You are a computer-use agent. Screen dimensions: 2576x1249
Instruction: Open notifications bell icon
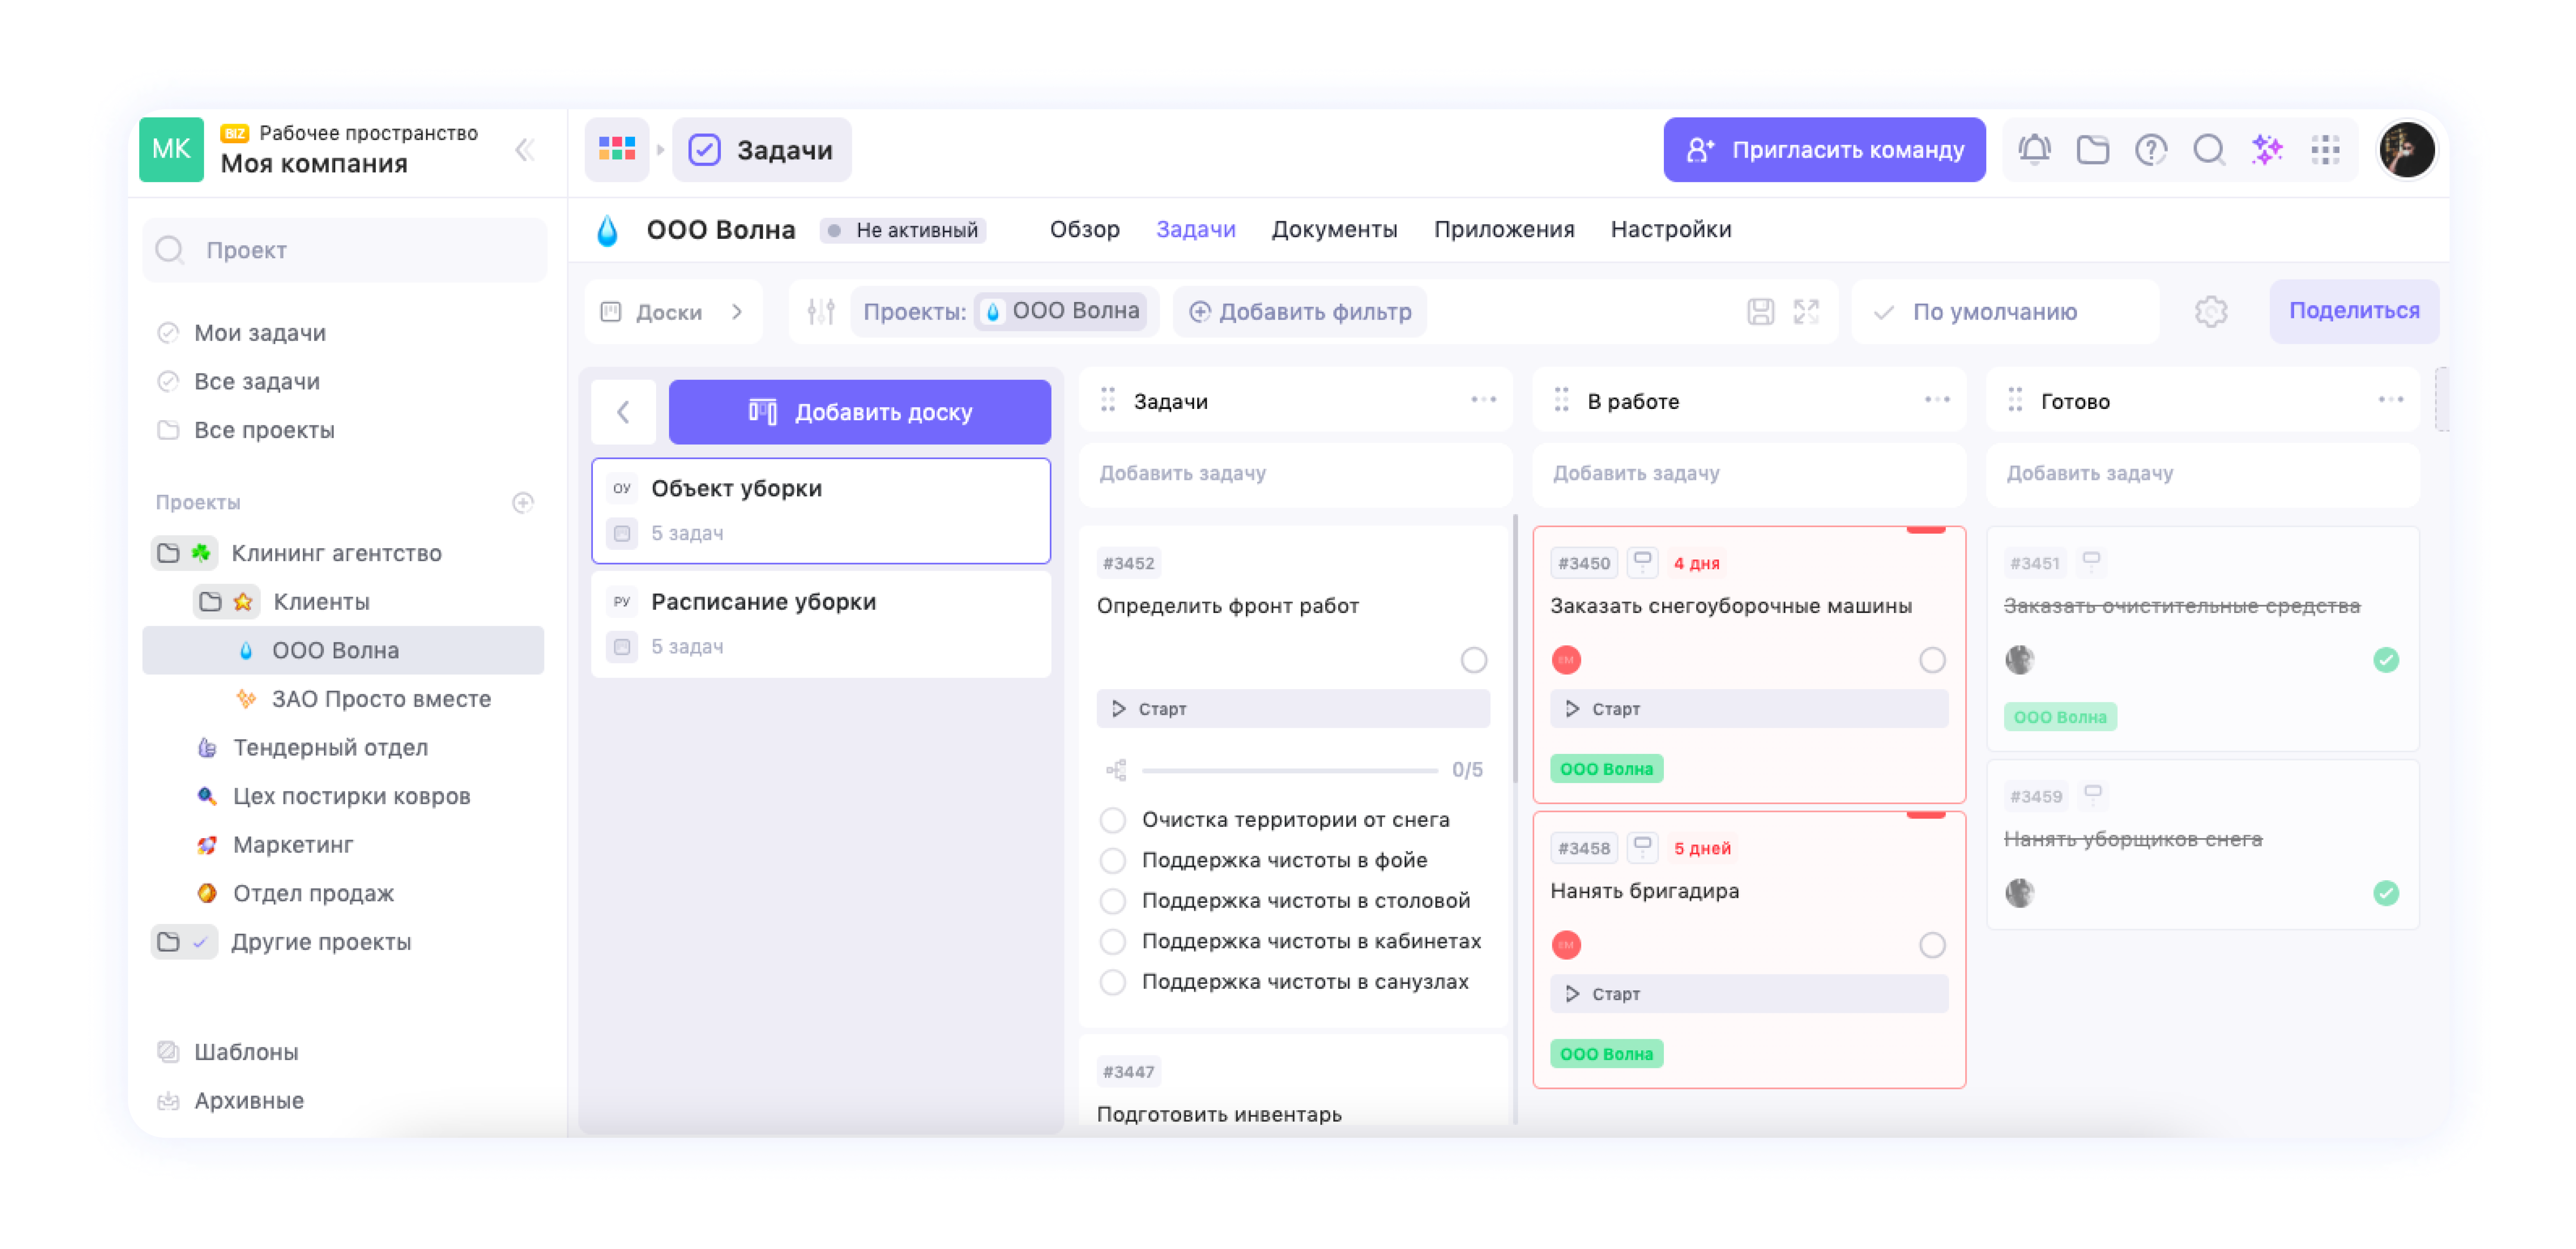2034,150
